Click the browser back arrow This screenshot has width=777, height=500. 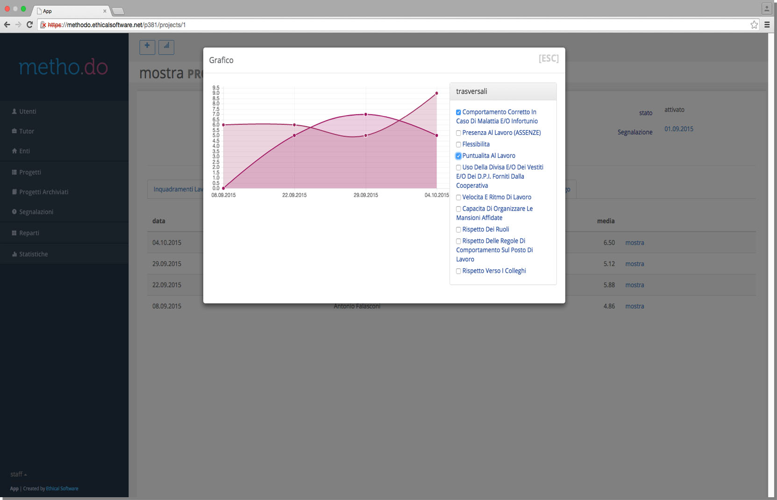coord(7,25)
